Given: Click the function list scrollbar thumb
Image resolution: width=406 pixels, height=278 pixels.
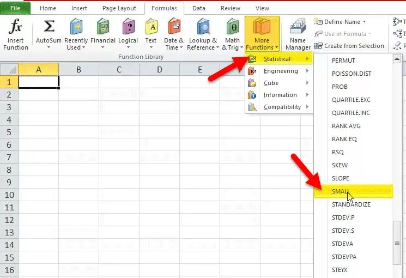Looking at the screenshot, I should [x=397, y=243].
